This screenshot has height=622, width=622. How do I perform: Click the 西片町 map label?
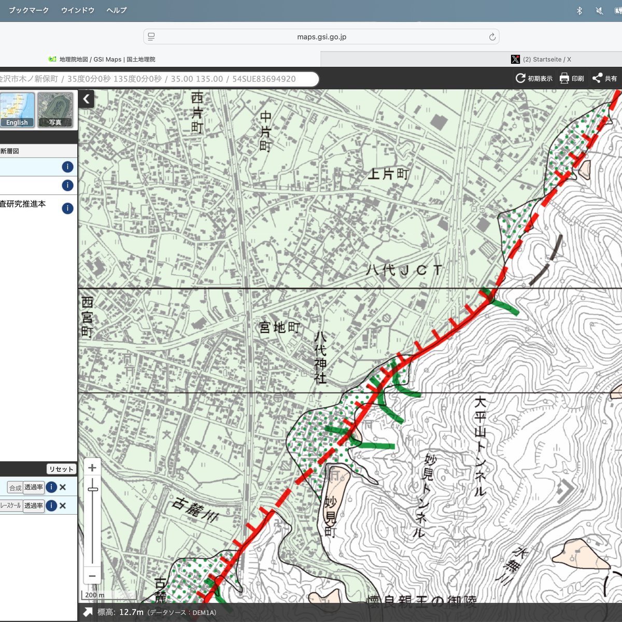pos(197,113)
